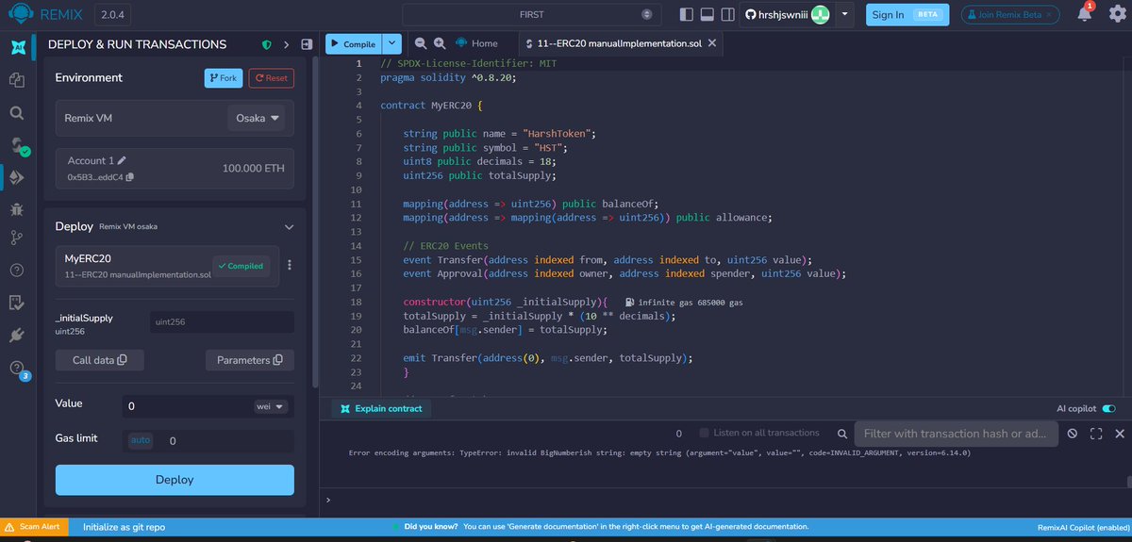This screenshot has height=542, width=1132.
Task: Copy Parameters button
Action: coord(250,360)
